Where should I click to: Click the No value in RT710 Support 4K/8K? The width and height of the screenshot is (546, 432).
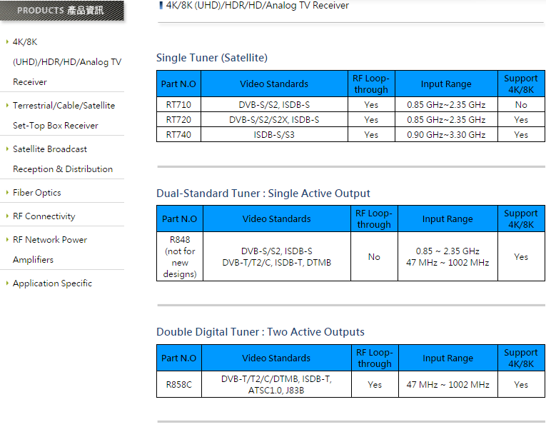521,104
